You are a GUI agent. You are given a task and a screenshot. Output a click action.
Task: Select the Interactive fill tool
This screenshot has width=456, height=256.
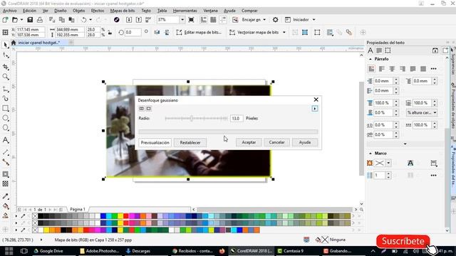(5, 206)
